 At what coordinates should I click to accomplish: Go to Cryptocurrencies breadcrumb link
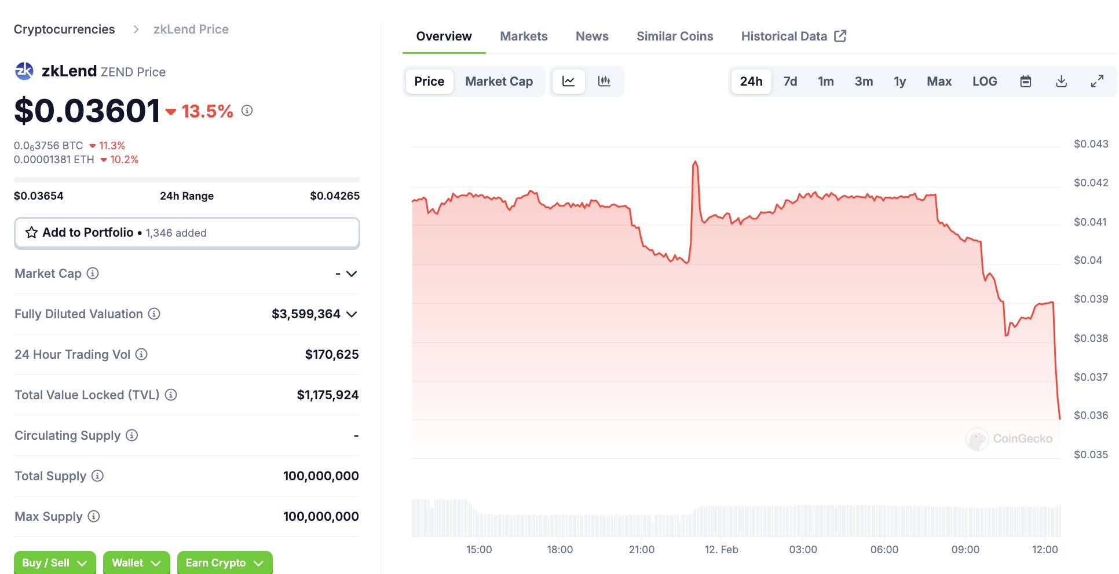click(x=64, y=30)
